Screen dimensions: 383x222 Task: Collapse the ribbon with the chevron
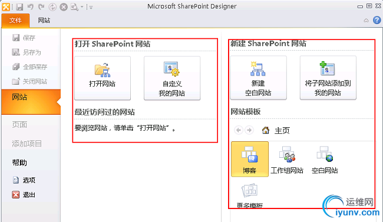coord(366,21)
